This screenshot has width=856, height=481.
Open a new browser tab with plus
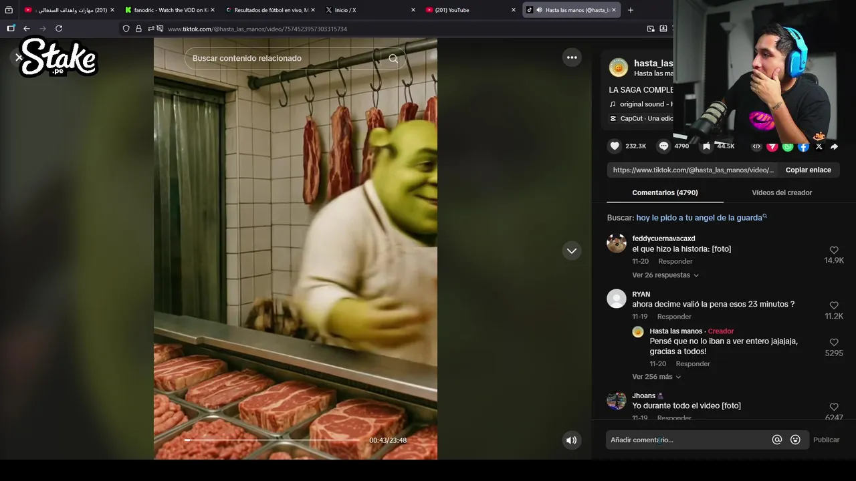(x=630, y=10)
